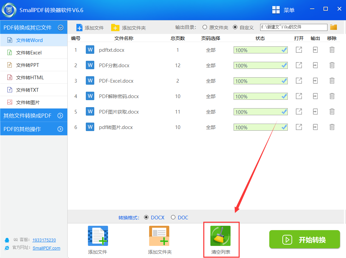Open the 菜单 grid menu
Viewport: 346px width, 258px height.
point(283,10)
